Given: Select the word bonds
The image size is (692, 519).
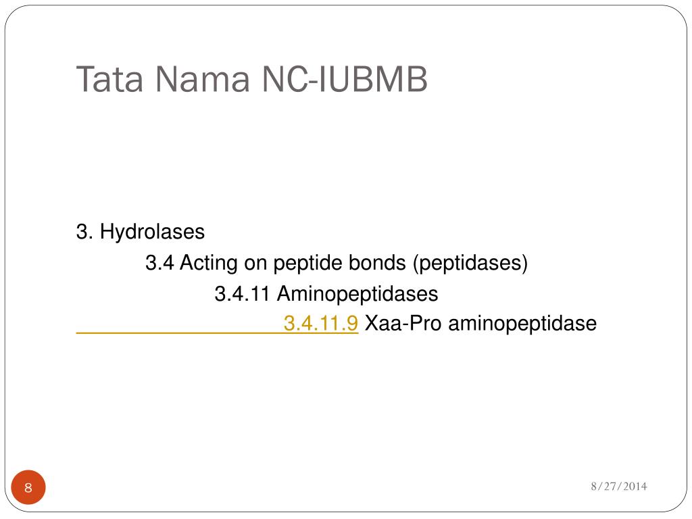Looking at the screenshot, I should coord(377,263).
